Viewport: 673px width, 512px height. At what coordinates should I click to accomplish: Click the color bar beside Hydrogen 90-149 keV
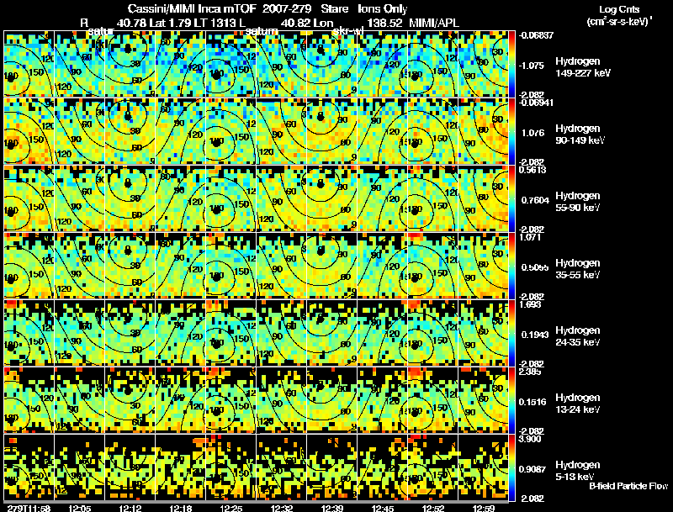point(511,131)
